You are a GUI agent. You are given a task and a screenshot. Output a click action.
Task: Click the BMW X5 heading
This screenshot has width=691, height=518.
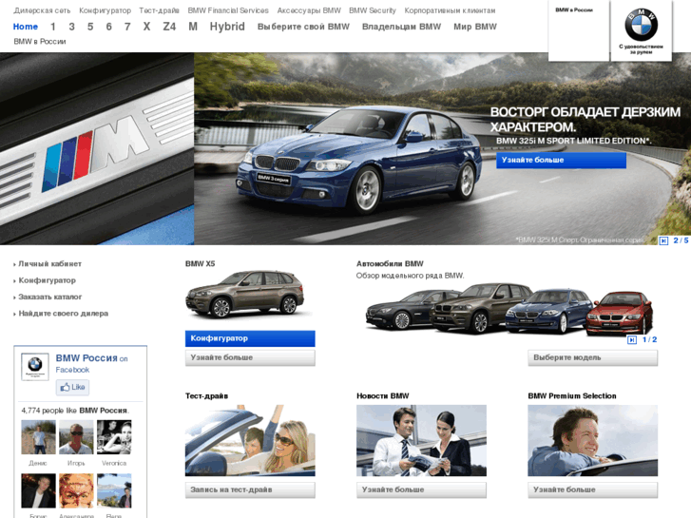pos(200,264)
